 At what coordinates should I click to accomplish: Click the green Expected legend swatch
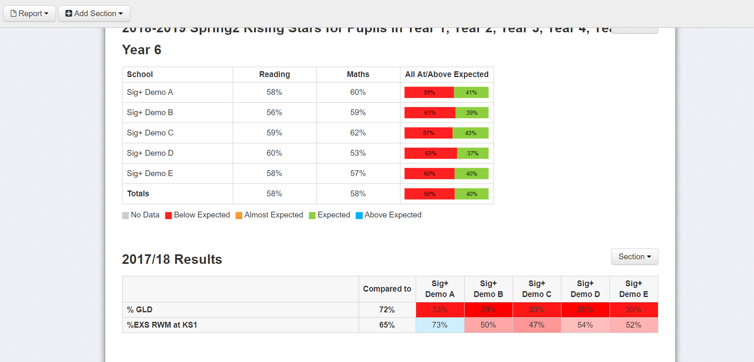311,215
